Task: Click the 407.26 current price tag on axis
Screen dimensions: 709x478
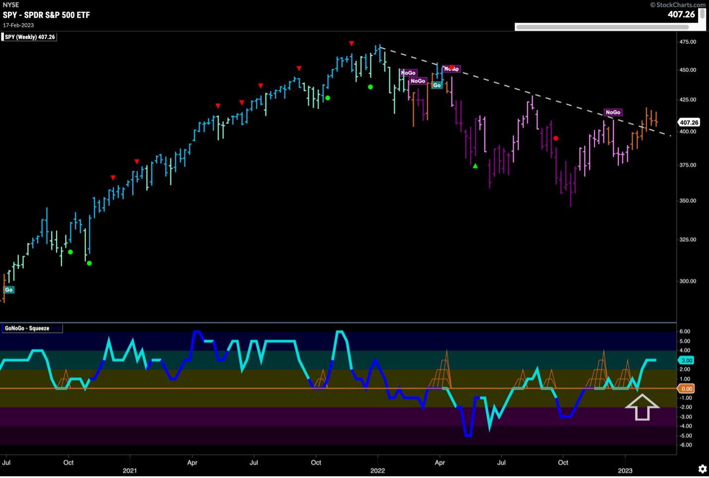Action: [x=689, y=122]
